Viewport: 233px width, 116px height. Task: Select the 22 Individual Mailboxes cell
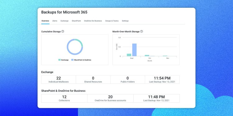[58, 79]
